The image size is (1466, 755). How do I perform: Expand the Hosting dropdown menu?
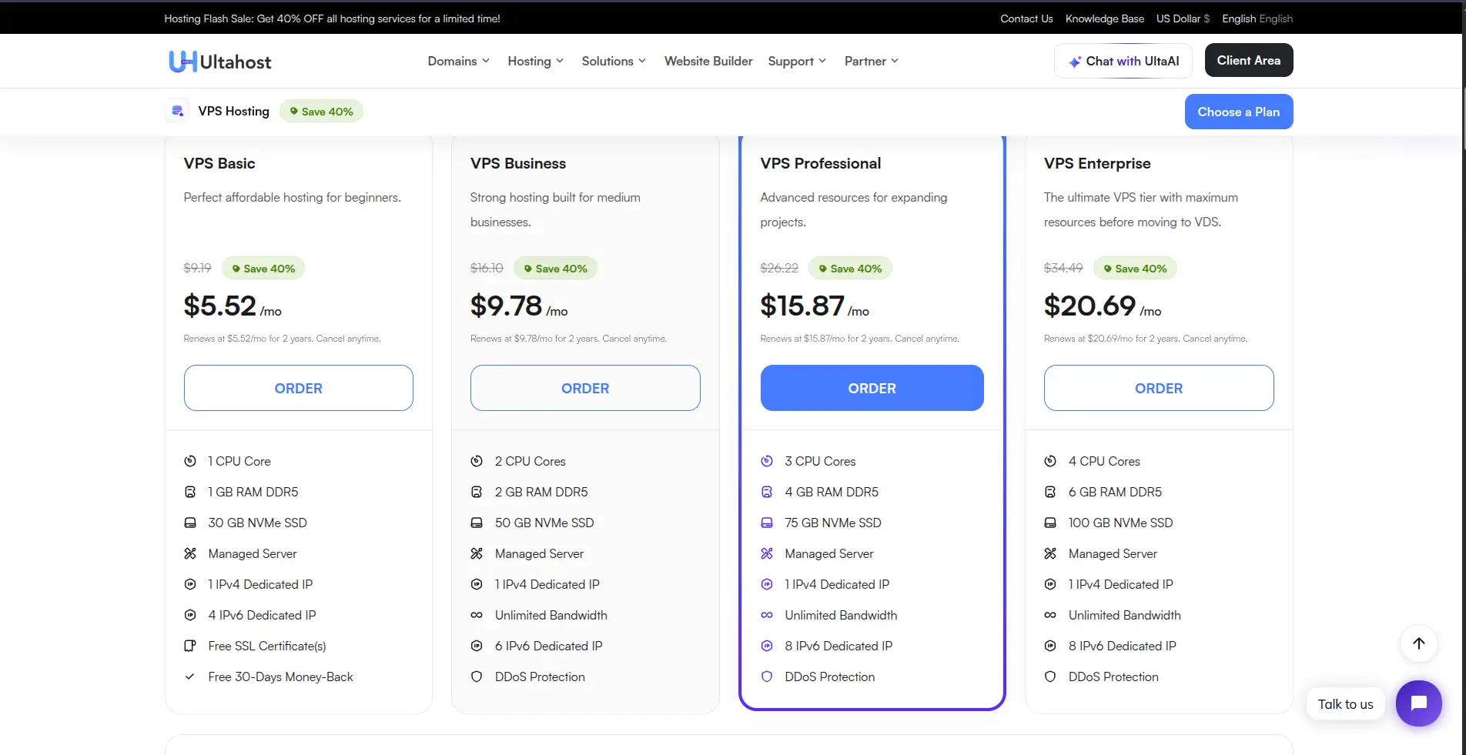coord(535,61)
